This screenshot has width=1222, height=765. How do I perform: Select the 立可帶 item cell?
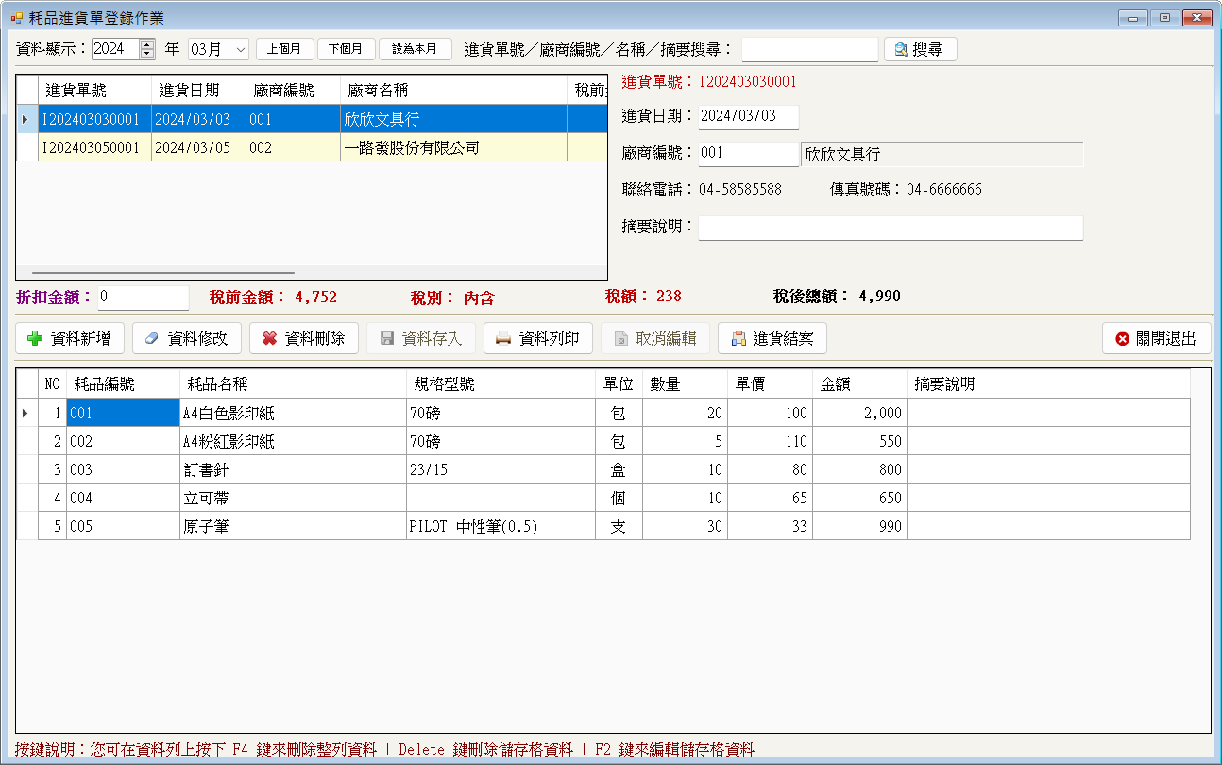tap(293, 498)
